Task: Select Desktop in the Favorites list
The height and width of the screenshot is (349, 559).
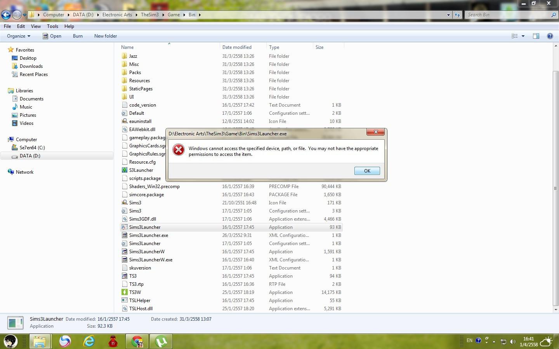Action: click(28, 58)
